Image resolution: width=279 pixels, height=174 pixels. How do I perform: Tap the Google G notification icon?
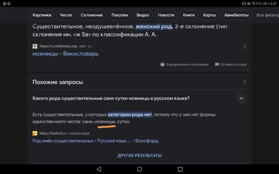tap(9, 4)
